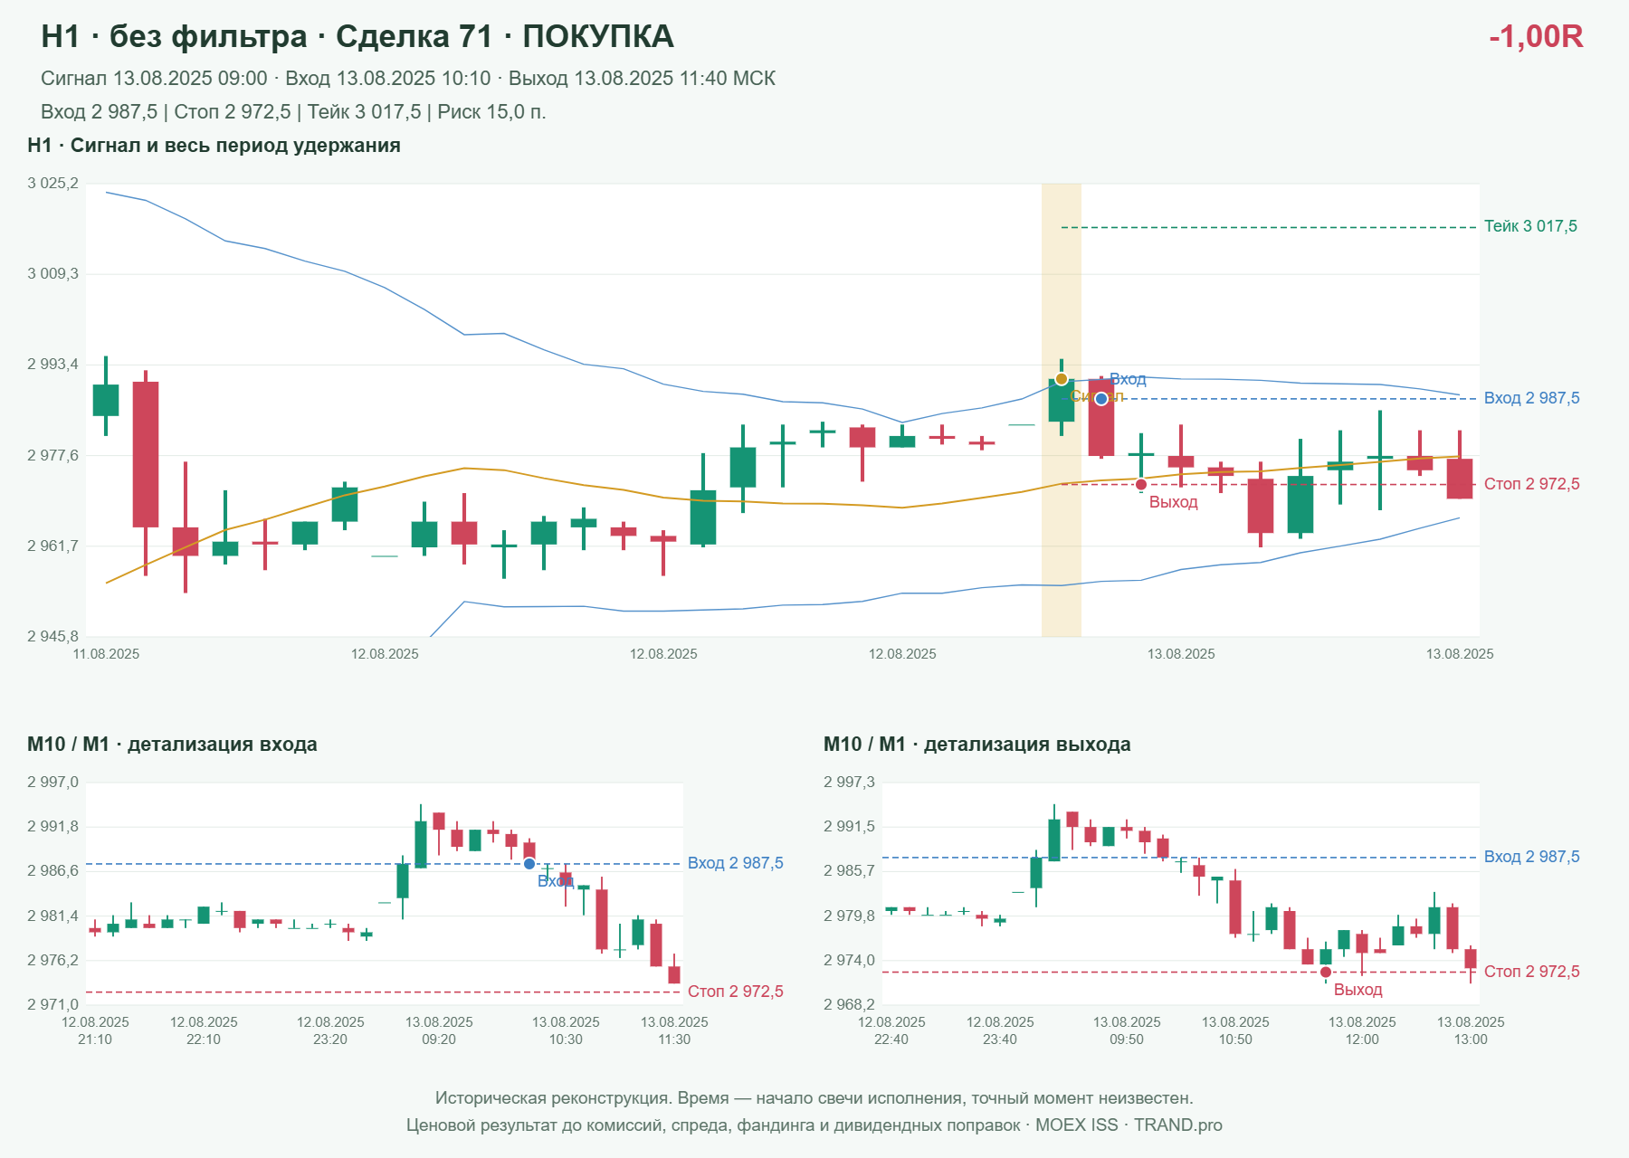The image size is (1629, 1158).
Task: Click the chart title 'H1 · без фильтра · Сделка 71 · ПОКУПКА'
Action: [x=357, y=36]
